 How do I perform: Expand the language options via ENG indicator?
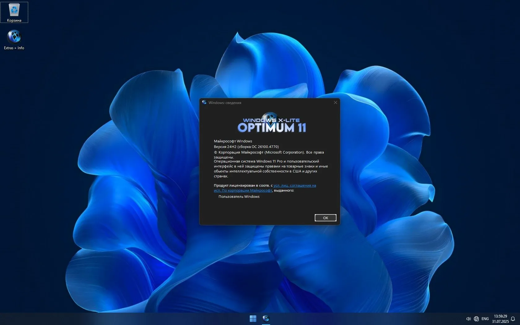[485, 318]
